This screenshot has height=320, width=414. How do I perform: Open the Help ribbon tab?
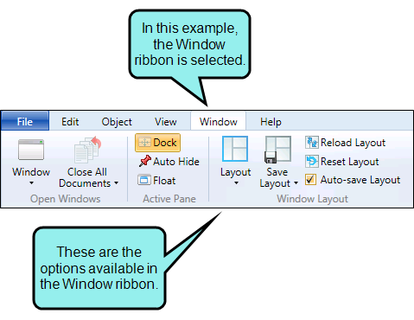[x=271, y=122]
